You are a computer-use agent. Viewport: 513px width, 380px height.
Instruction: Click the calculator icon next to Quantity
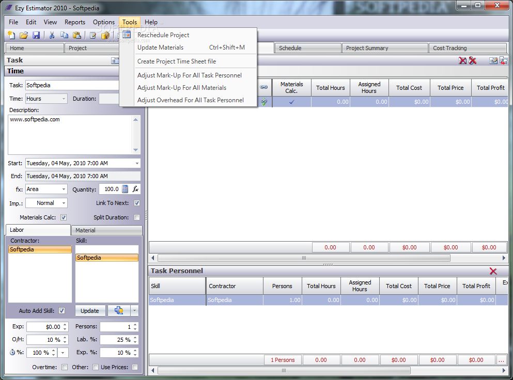pos(125,189)
